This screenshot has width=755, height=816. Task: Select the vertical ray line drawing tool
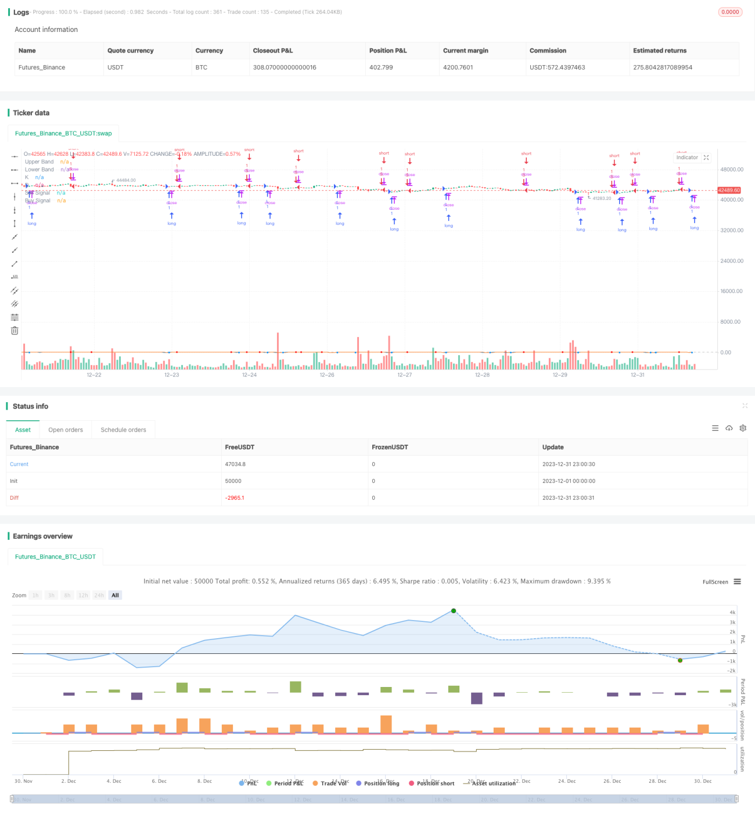pyautogui.click(x=15, y=210)
